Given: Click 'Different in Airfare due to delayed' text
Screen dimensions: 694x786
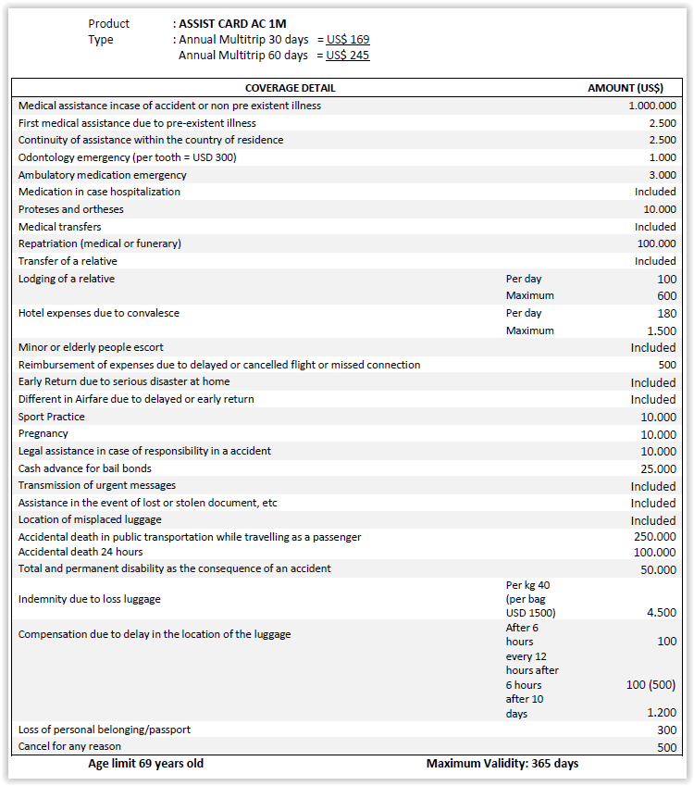Looking at the screenshot, I should 136,399.
